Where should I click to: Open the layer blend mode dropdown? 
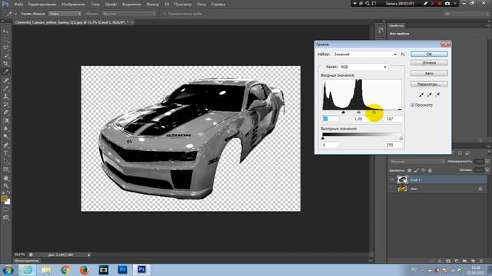click(417, 162)
